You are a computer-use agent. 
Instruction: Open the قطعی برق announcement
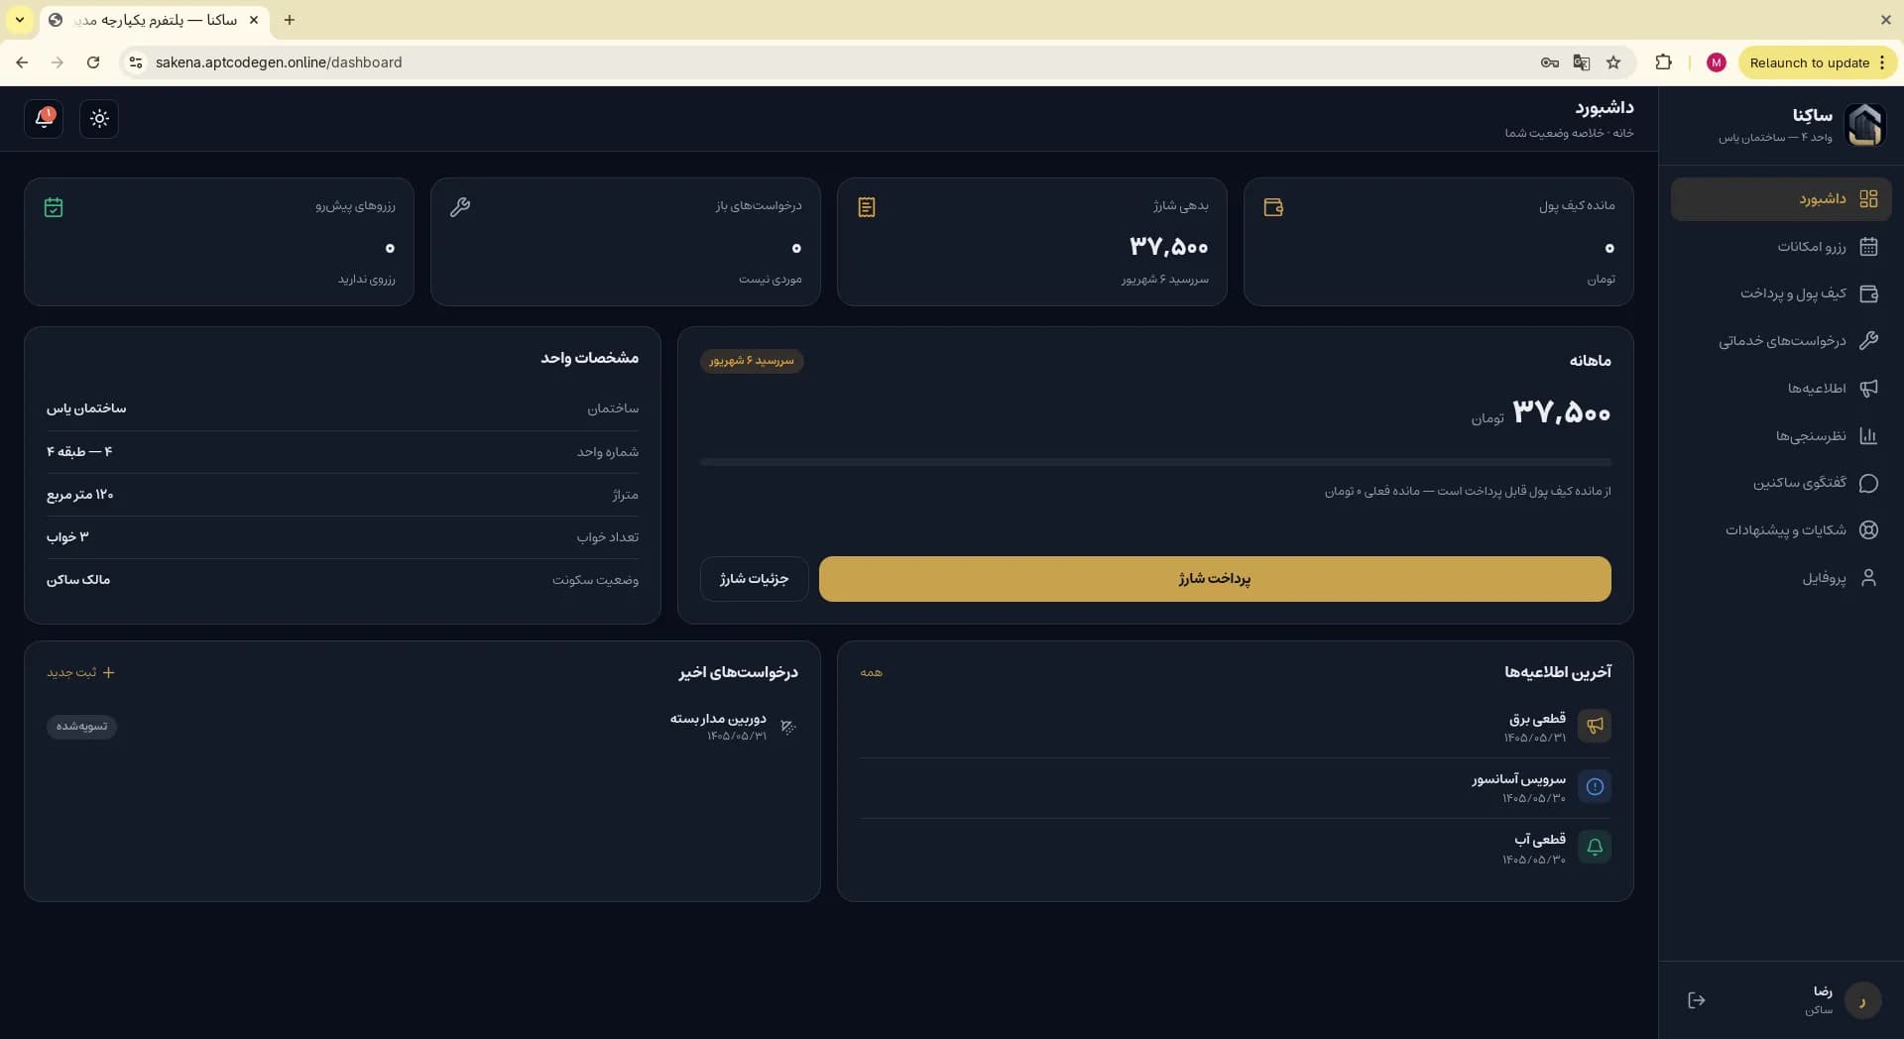tap(1236, 727)
